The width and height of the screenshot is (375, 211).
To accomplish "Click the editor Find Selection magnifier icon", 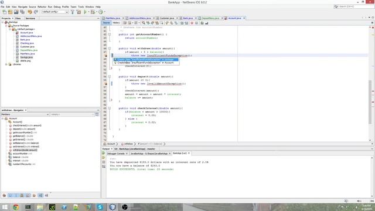I will [144, 23].
